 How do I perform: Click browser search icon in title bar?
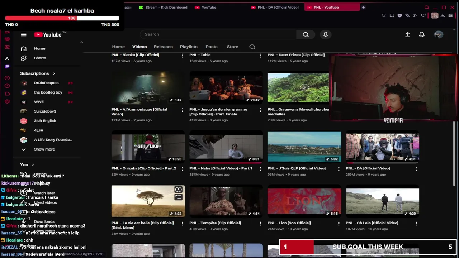427,7
